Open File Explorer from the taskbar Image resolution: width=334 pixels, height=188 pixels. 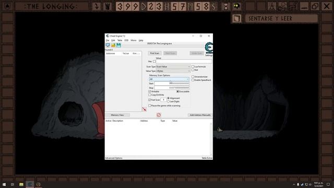21,184
